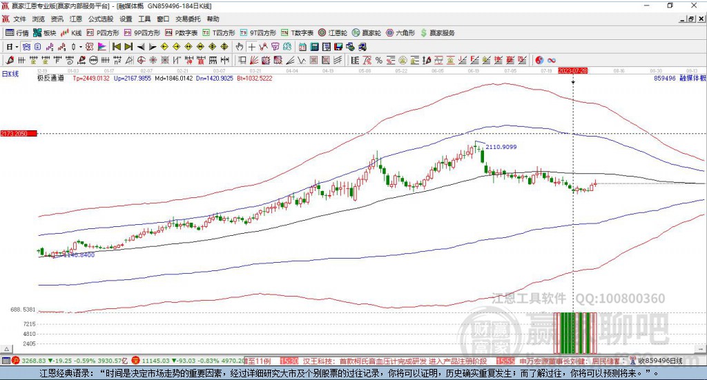This screenshot has height=380, width=707.
Task: Open 赢家服务 with the dollar icon
Action: [437, 33]
